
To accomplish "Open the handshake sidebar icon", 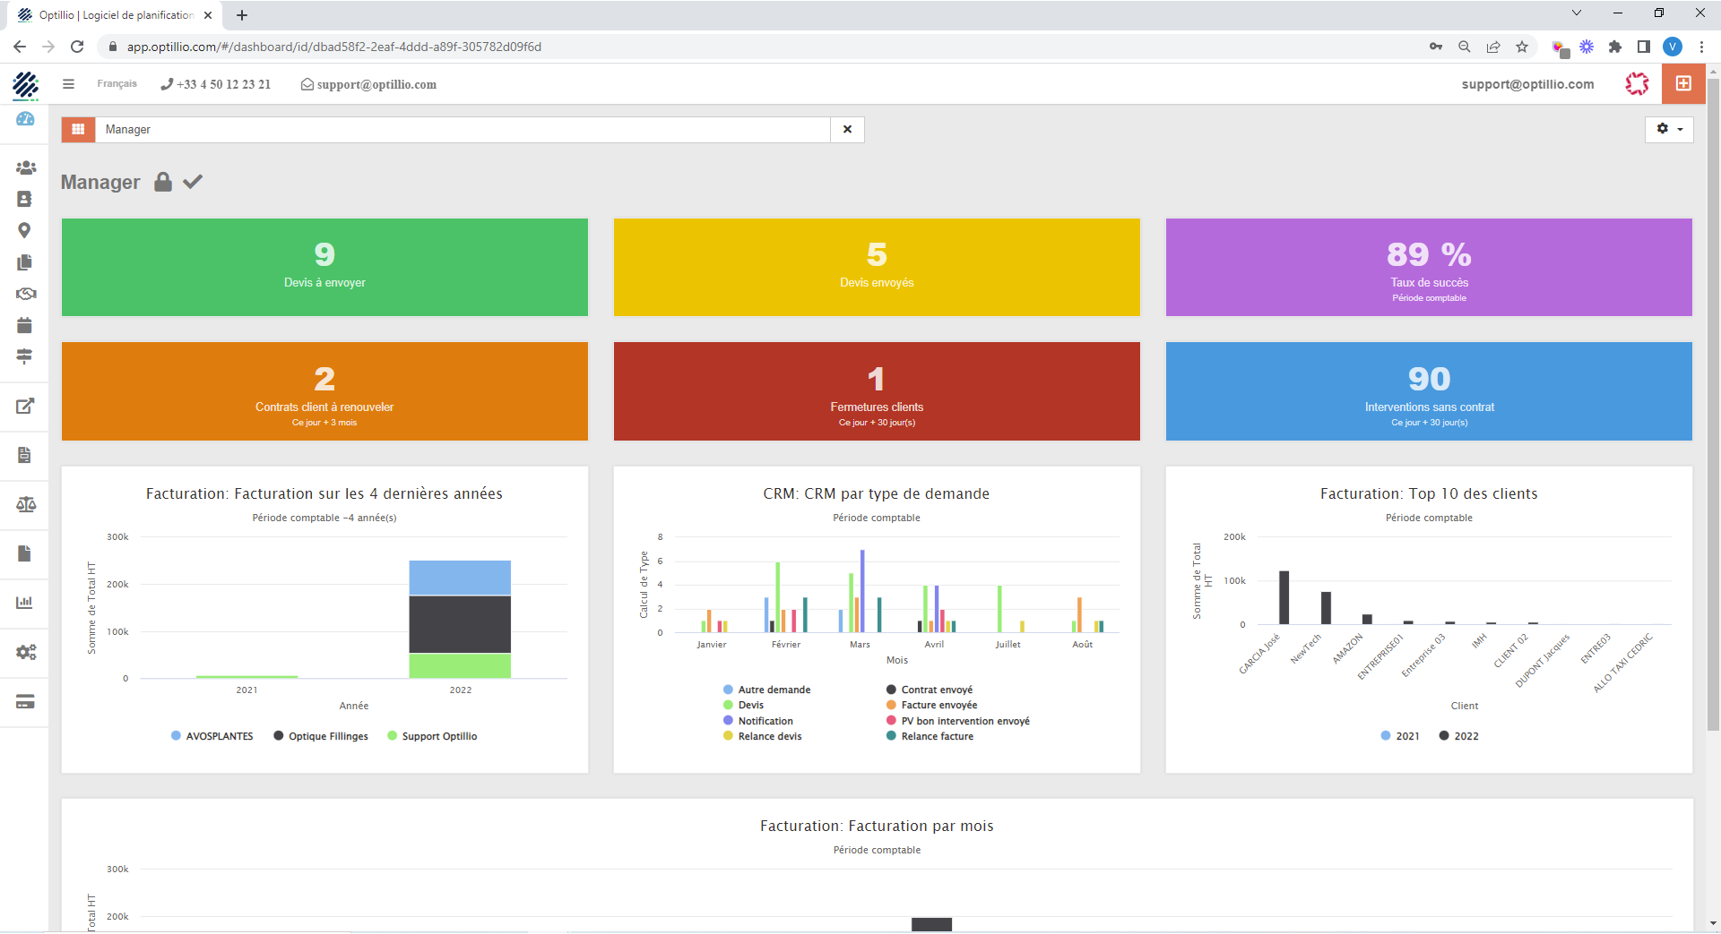I will tap(25, 294).
